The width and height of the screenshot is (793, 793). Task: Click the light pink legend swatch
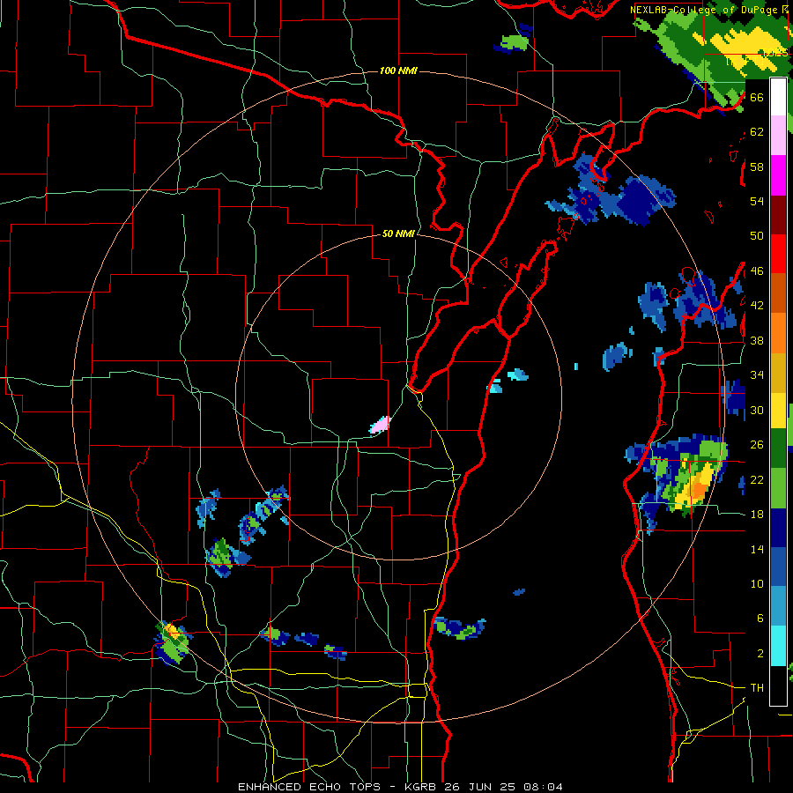pyautogui.click(x=778, y=136)
